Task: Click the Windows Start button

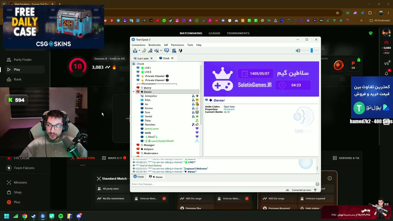Action: pyautogui.click(x=6, y=216)
